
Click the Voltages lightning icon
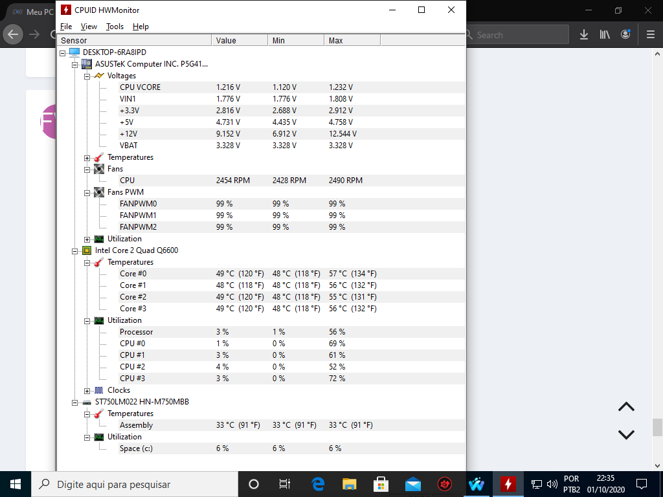[x=99, y=76]
